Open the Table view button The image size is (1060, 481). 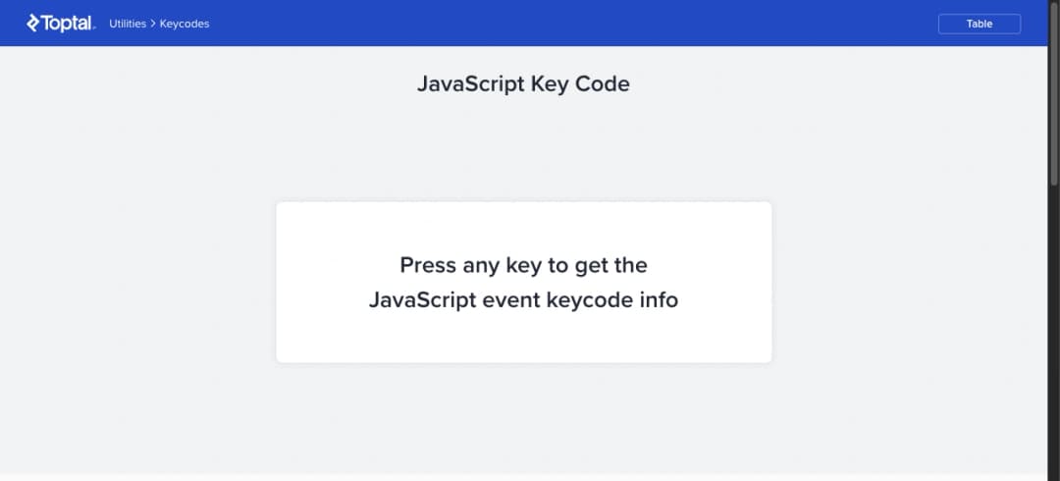pos(979,24)
